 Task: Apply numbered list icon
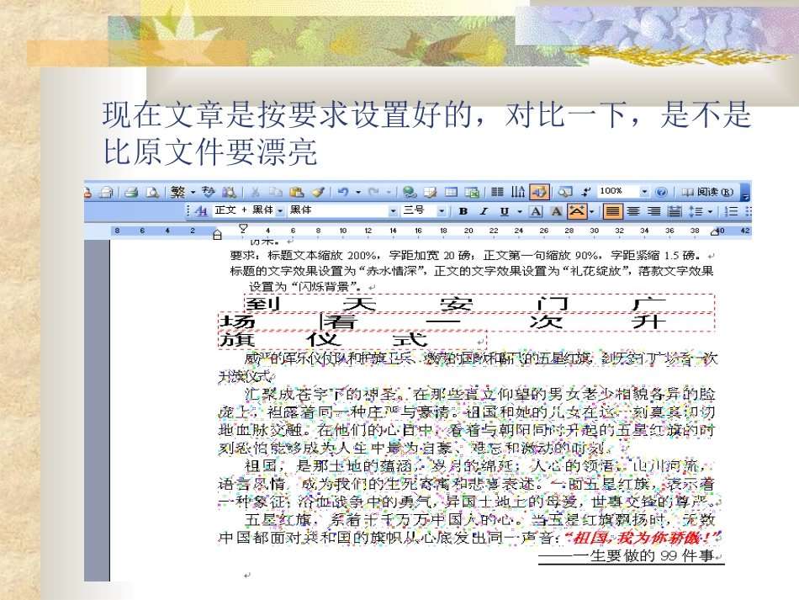point(731,211)
